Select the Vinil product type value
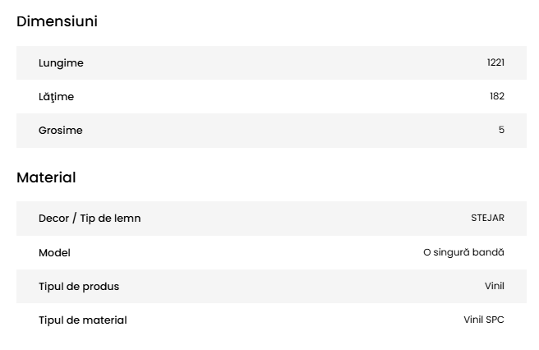The height and width of the screenshot is (350, 539). point(495,287)
